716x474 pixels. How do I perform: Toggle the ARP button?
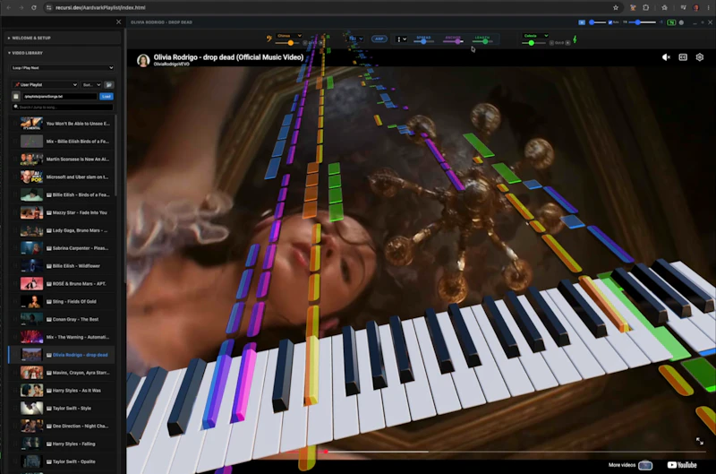tap(379, 39)
